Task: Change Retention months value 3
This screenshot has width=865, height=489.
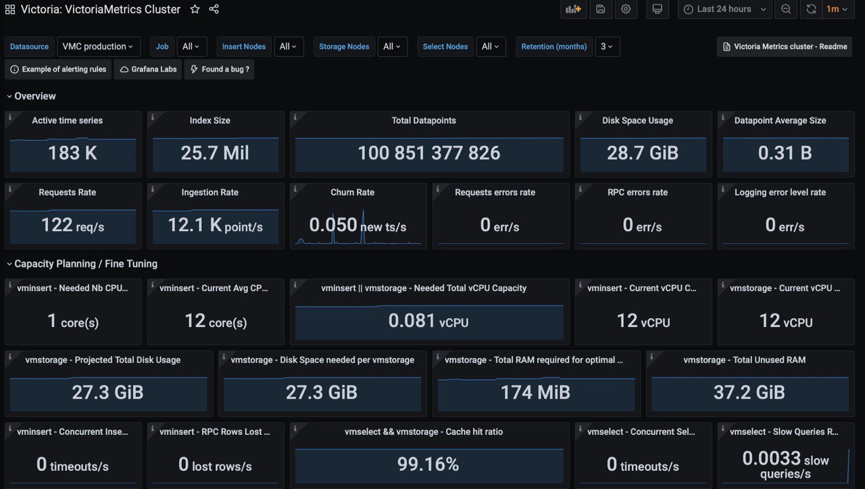Action: (608, 47)
